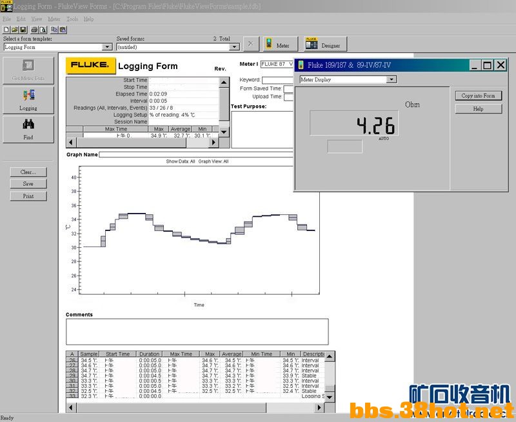
Task: Open the Logging sidebar tool
Action: (x=28, y=100)
